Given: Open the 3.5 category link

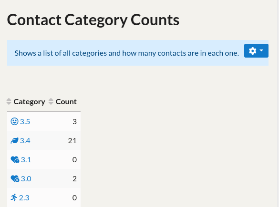Looking at the screenshot, I should point(25,122).
